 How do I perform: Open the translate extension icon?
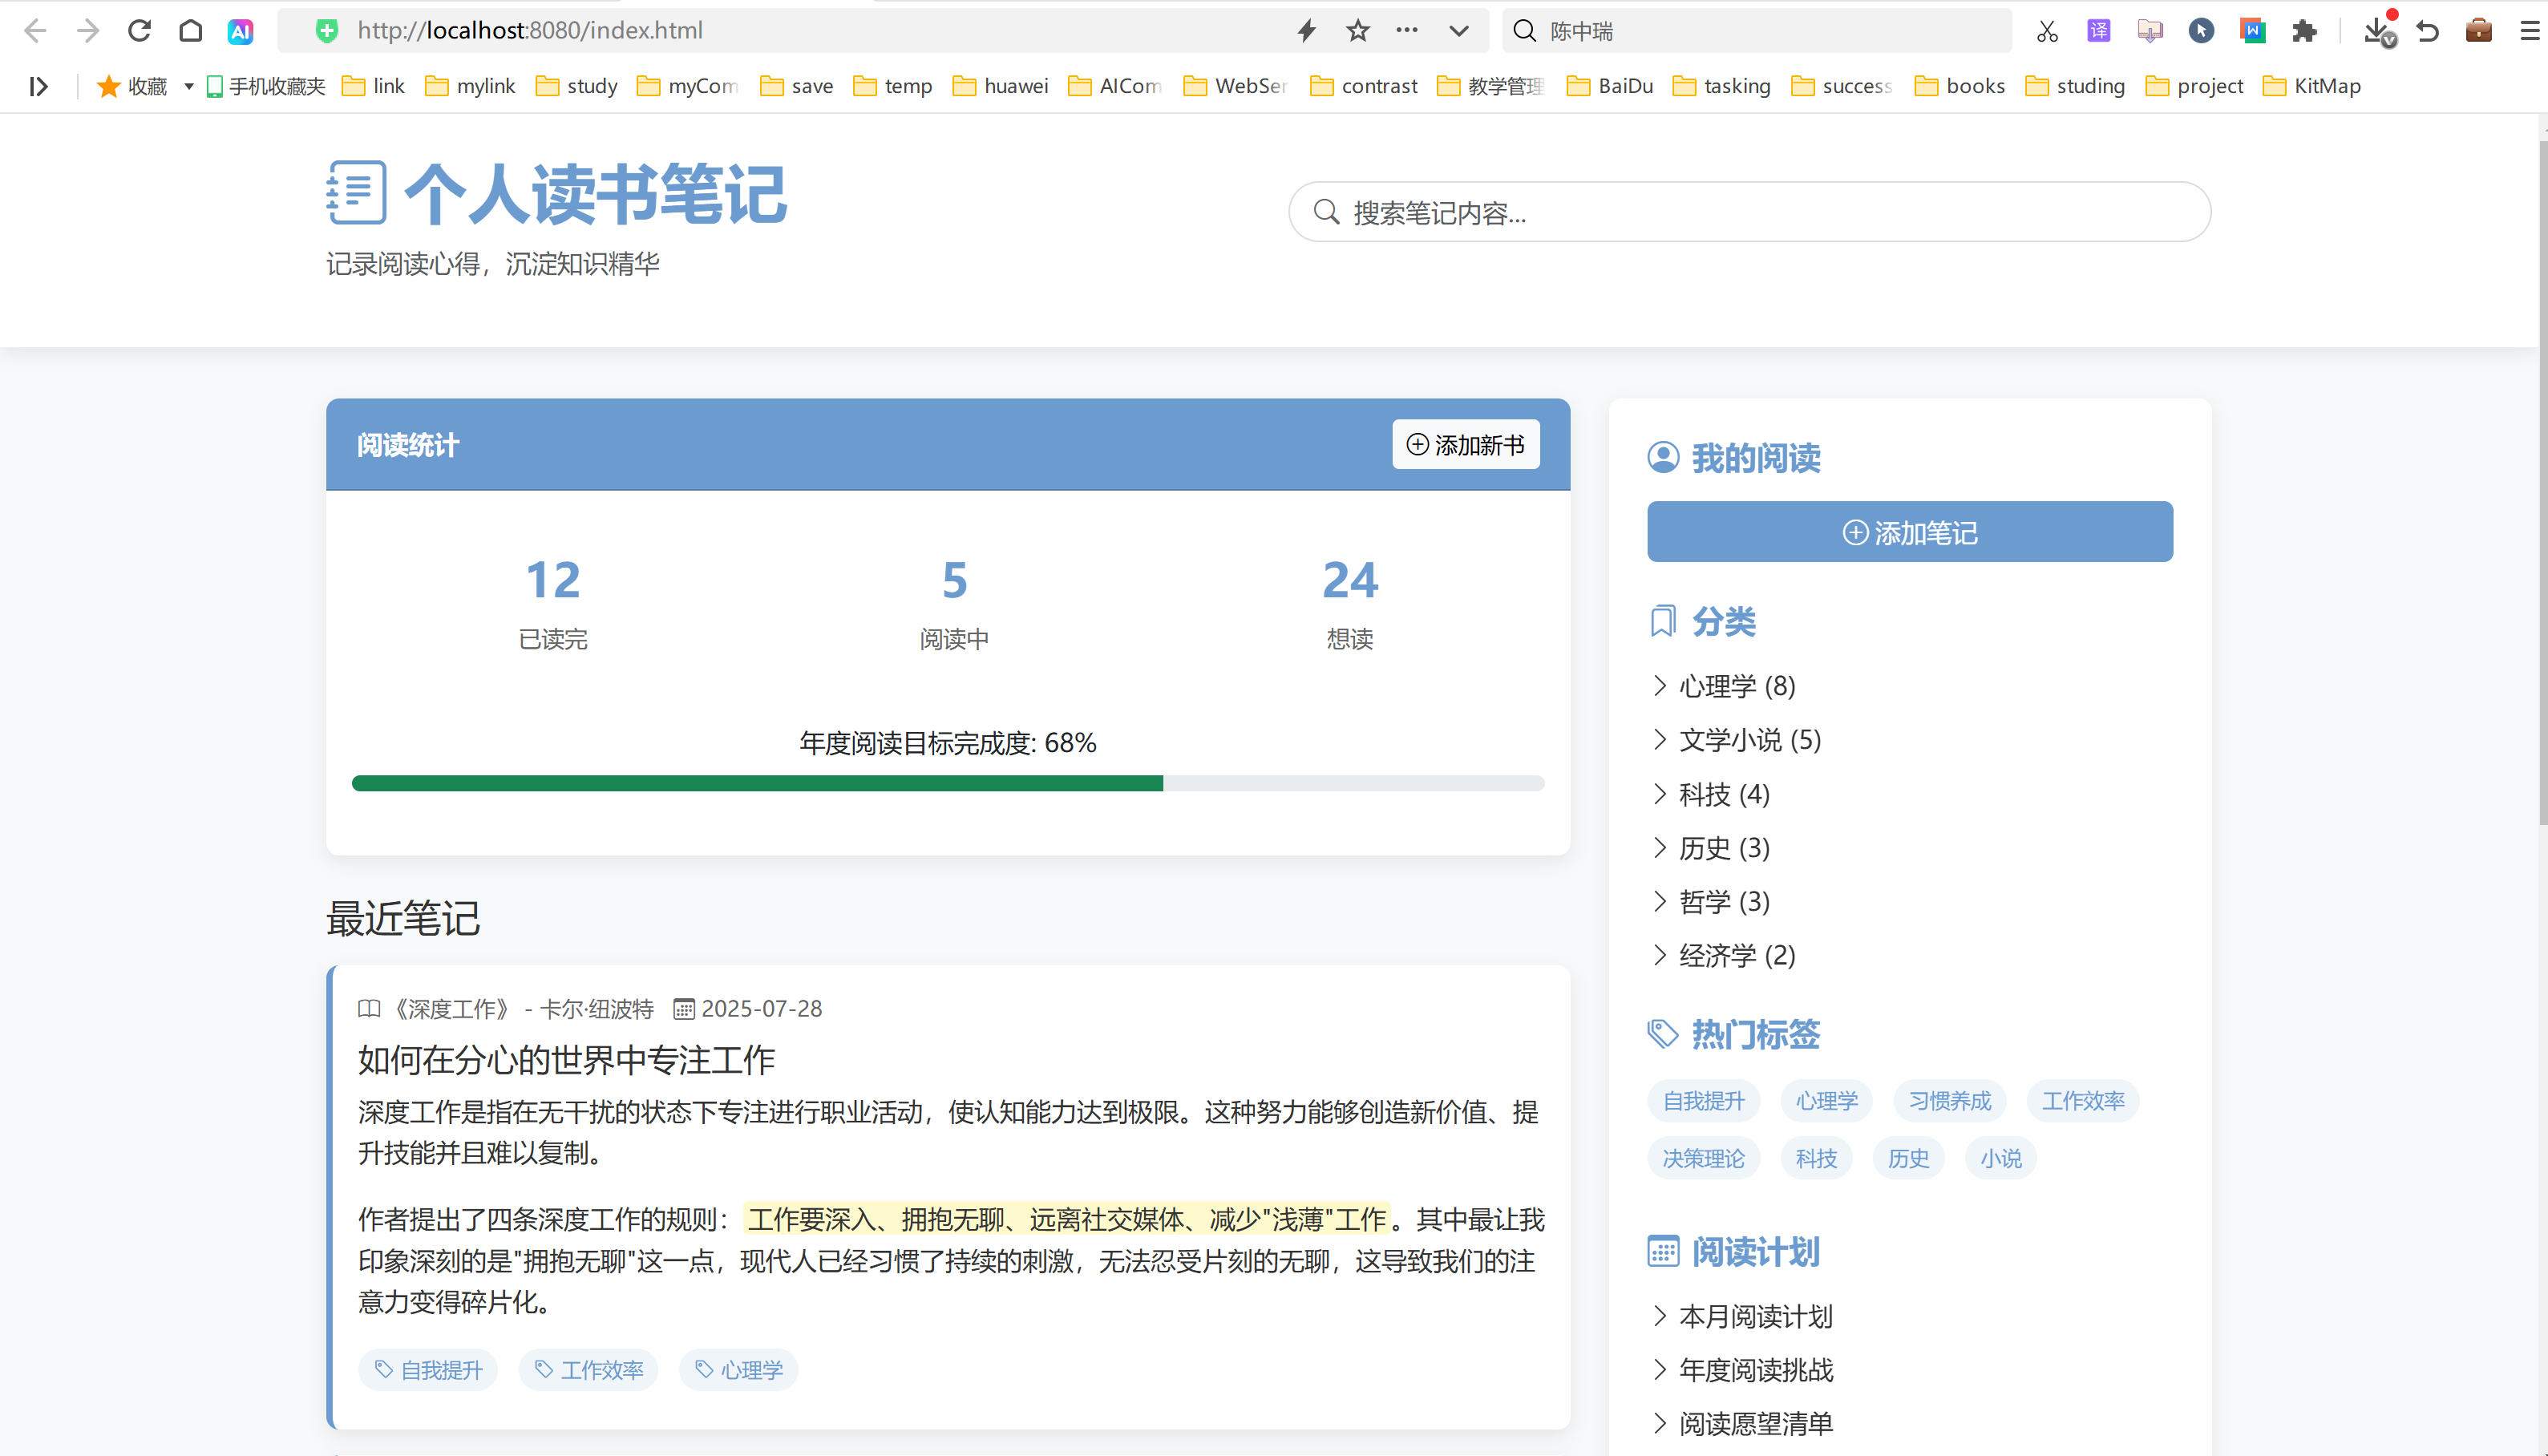[2098, 30]
